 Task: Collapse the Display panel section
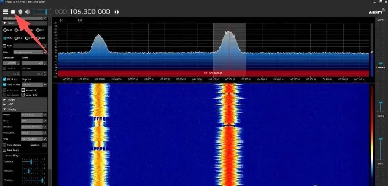click(x=25, y=109)
